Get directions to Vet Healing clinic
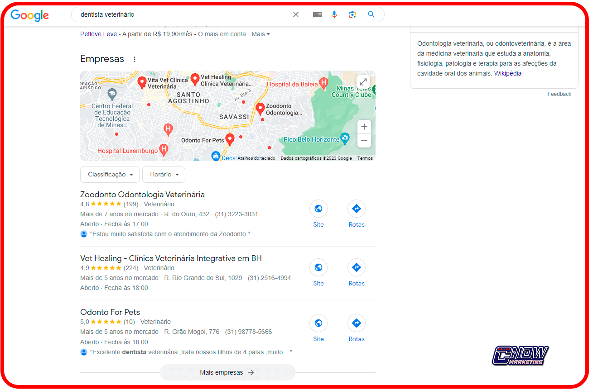The height and width of the screenshot is (390, 593). (x=357, y=267)
